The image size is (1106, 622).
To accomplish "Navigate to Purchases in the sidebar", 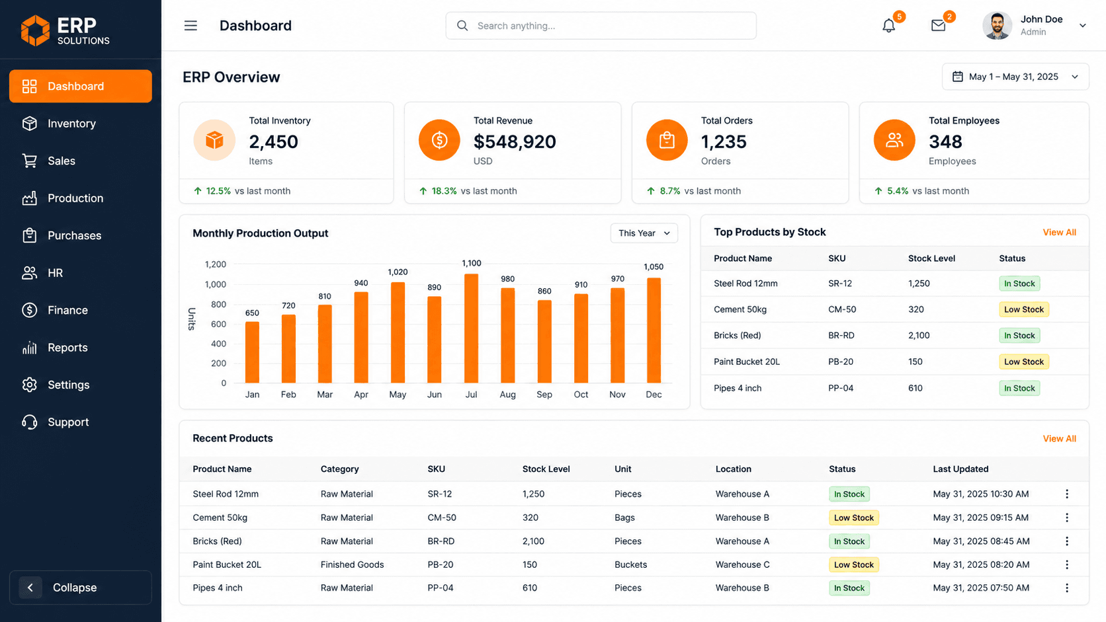I will point(81,235).
